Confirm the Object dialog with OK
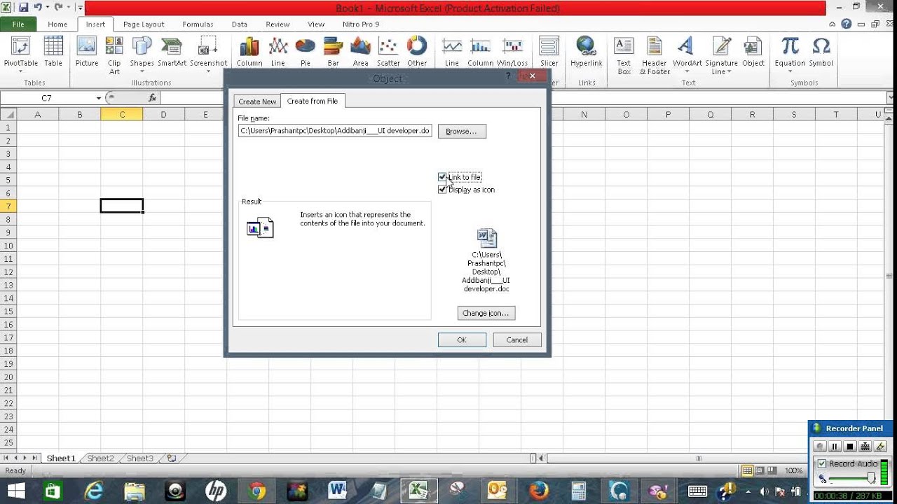This screenshot has width=897, height=504. coord(462,339)
